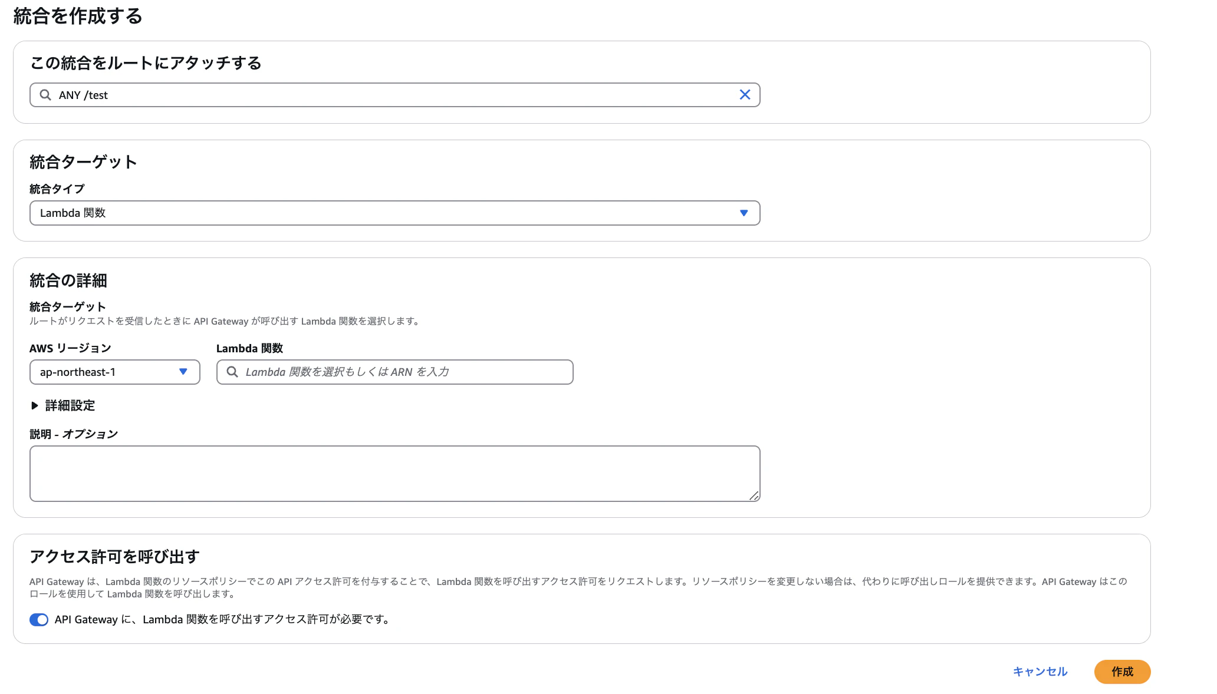This screenshot has height=694, width=1217.
Task: Open the 統合タイプ Lambda 関数 dropdown
Action: tap(394, 213)
